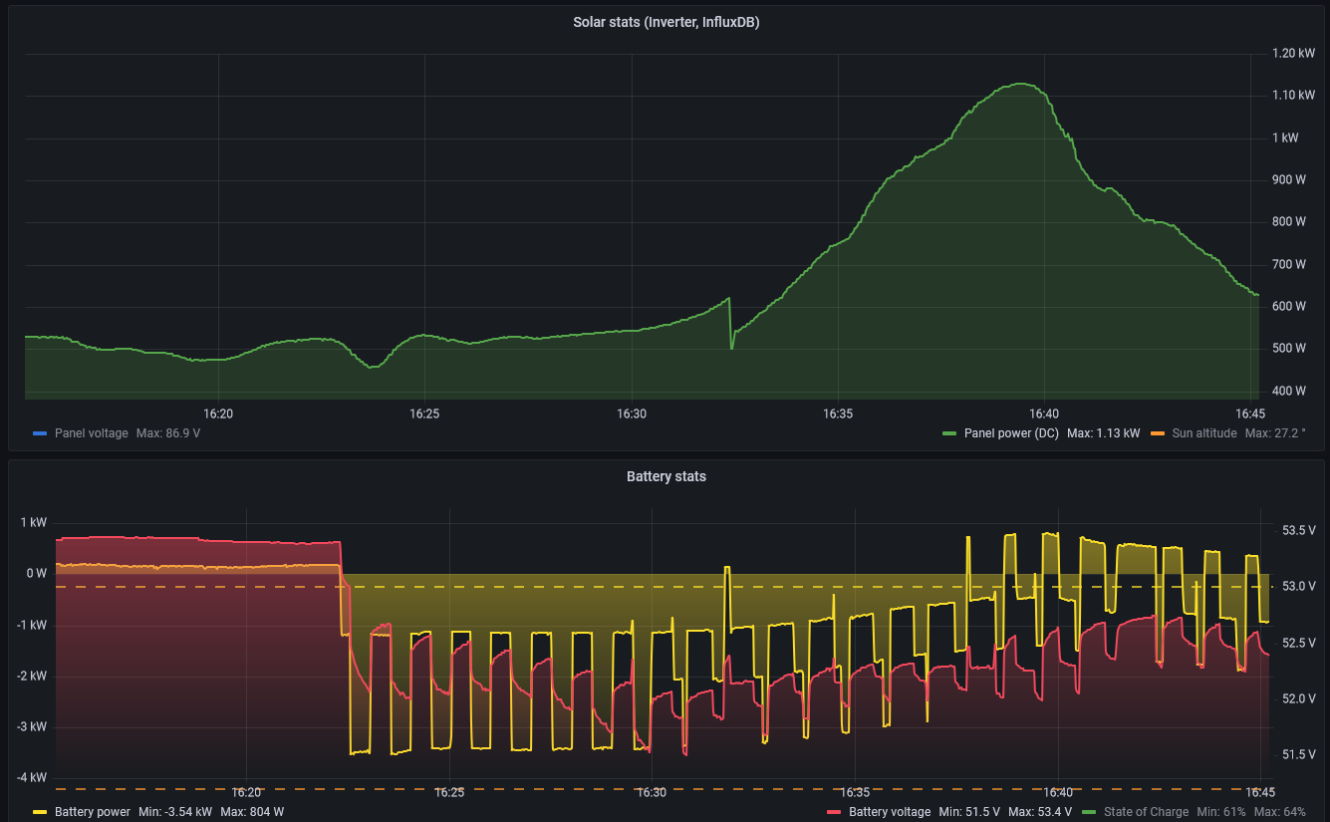Open the orange Sun altitude color swatch

click(1157, 434)
